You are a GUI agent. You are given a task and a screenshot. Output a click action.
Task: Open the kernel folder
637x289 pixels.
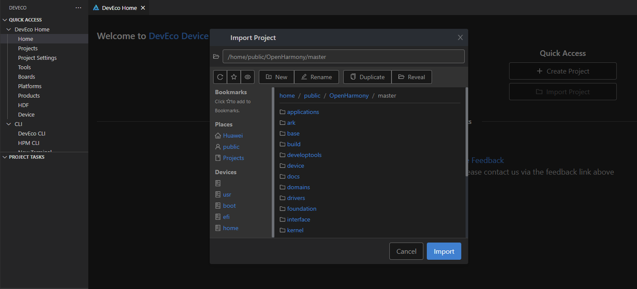(x=295, y=231)
